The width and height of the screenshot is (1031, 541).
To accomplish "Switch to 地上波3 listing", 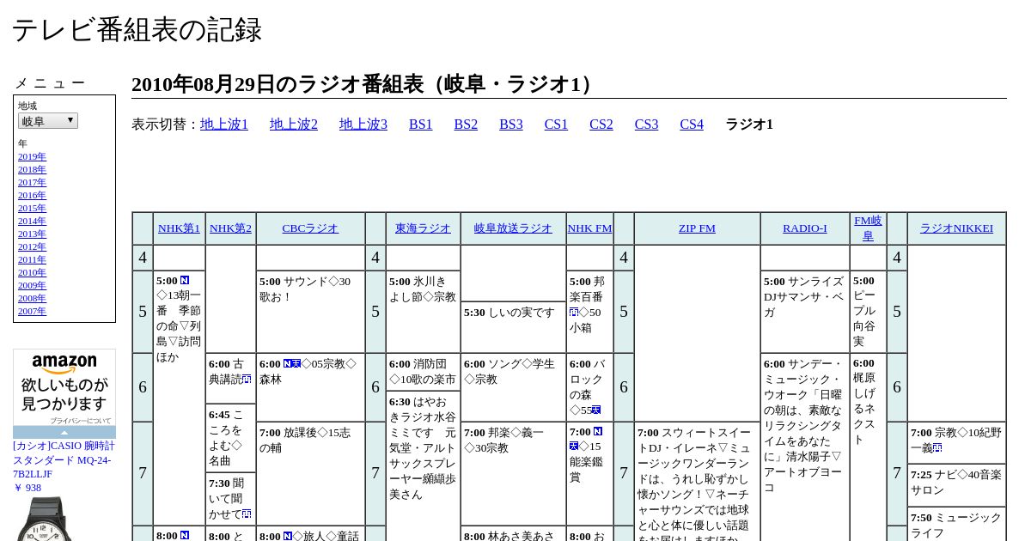I will tap(363, 125).
